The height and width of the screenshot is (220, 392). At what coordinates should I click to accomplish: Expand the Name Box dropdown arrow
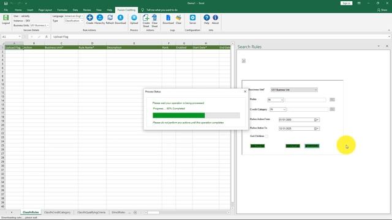click(20, 37)
